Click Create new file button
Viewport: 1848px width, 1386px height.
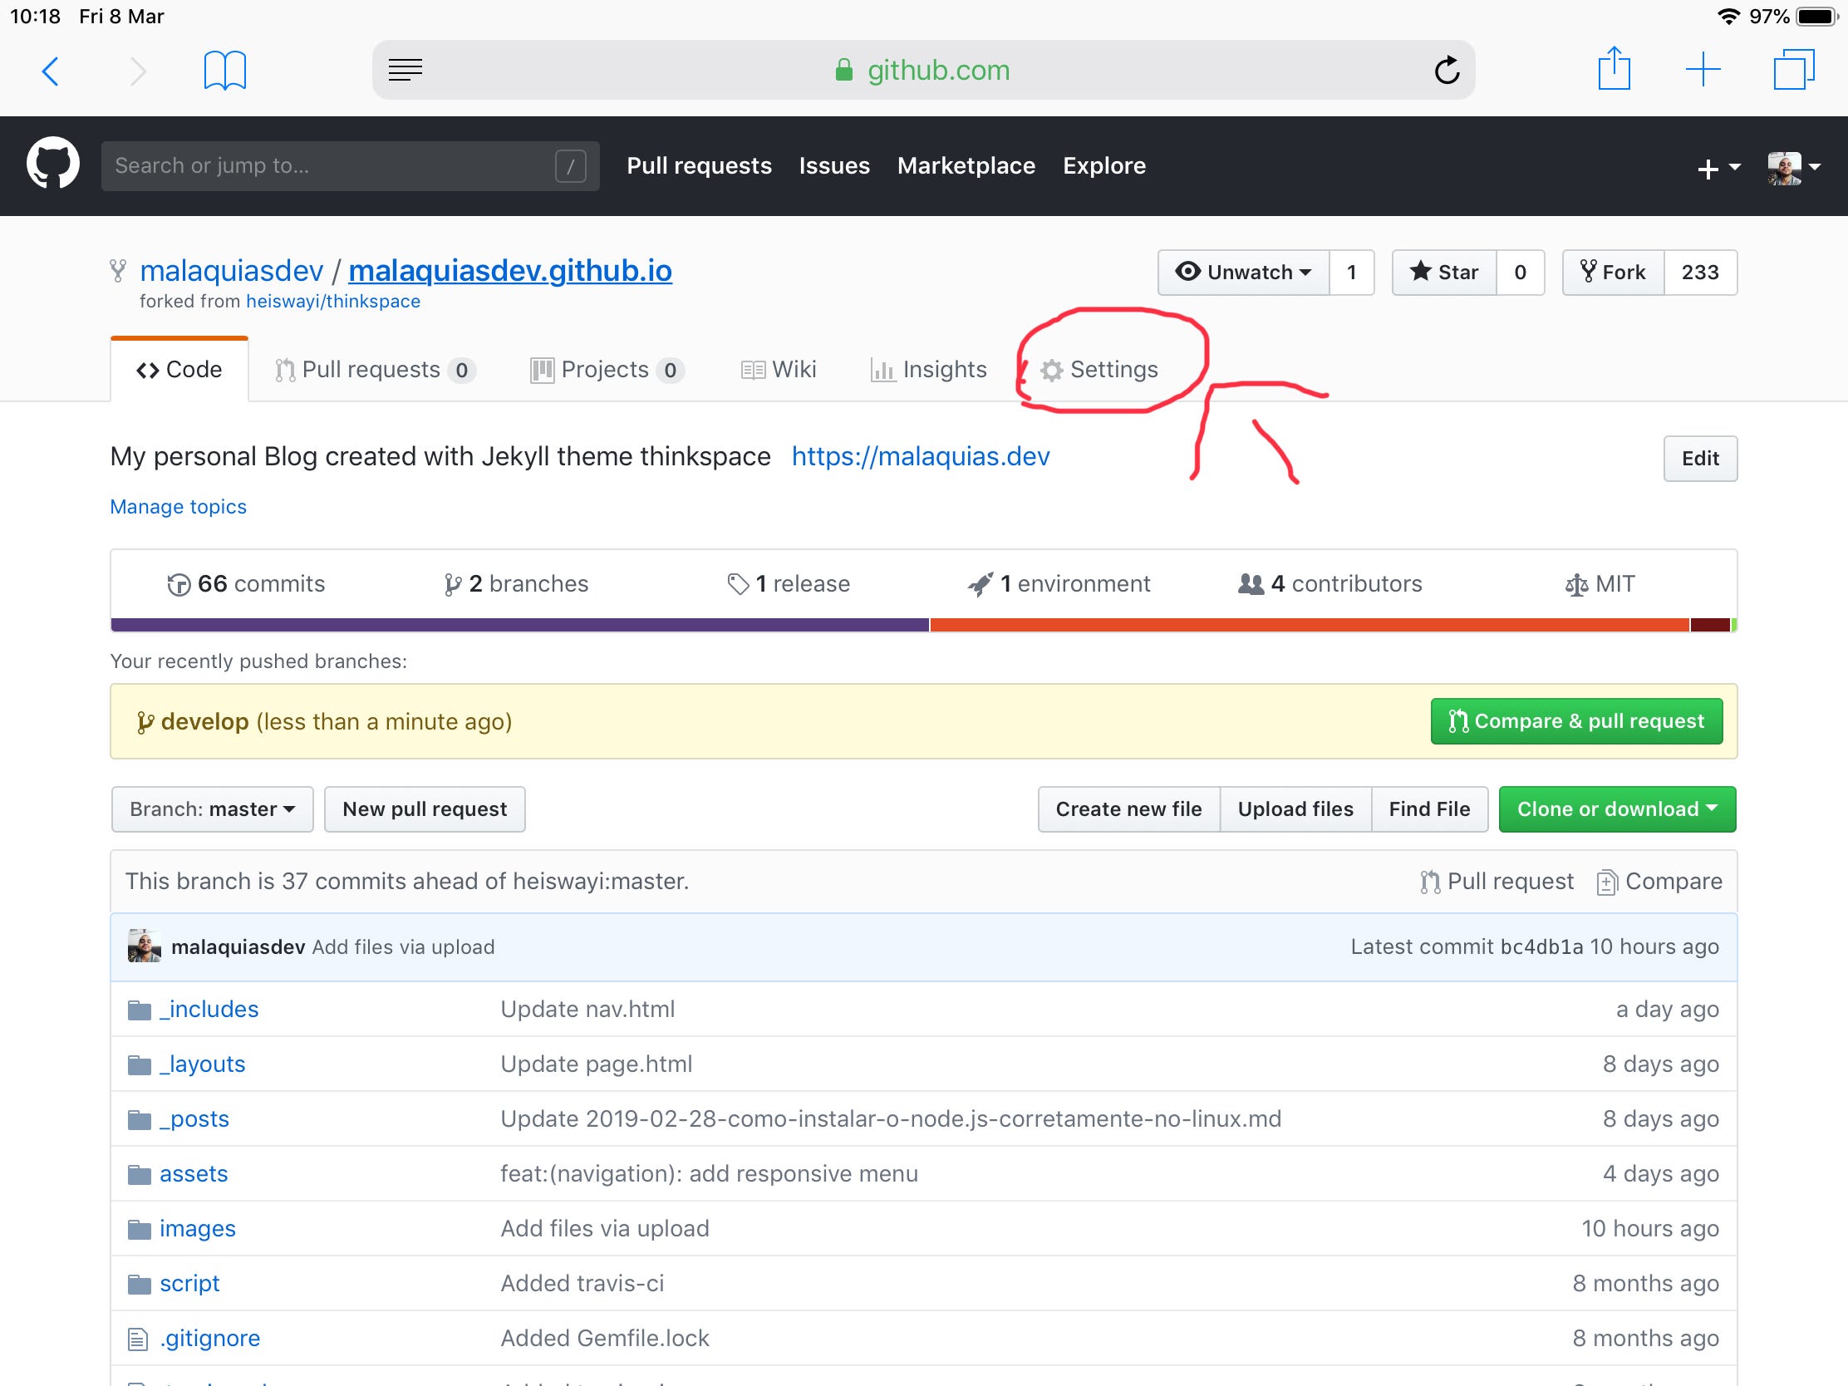pyautogui.click(x=1128, y=808)
